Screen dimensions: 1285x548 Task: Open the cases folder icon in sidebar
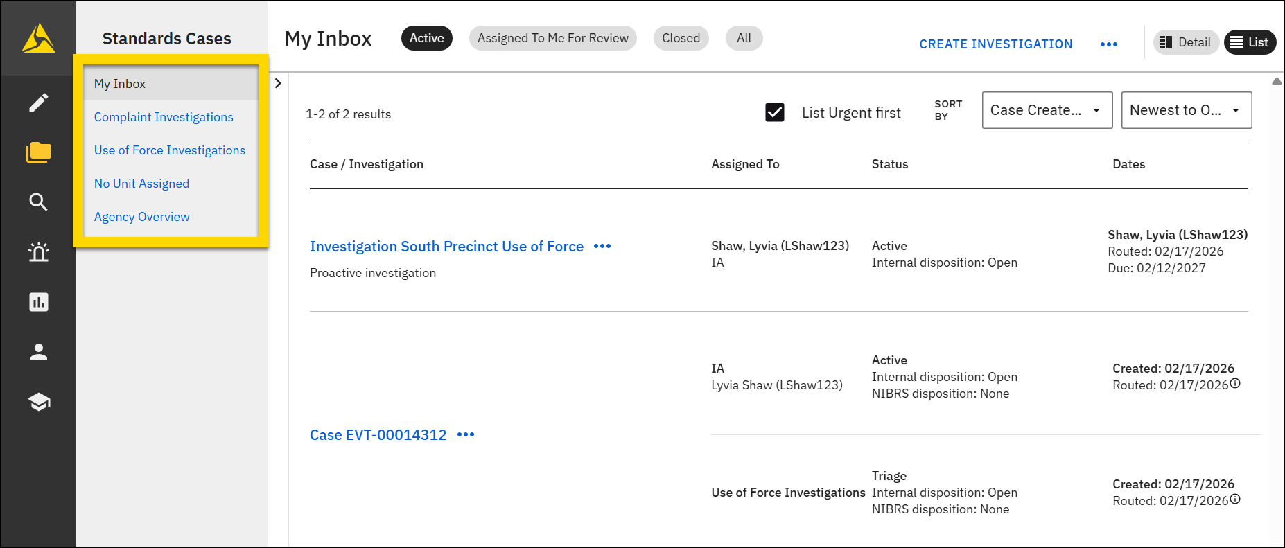[x=39, y=152]
